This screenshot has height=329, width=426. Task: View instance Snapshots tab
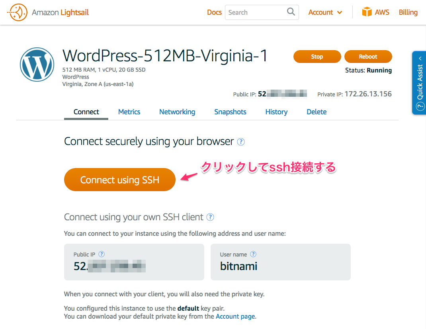click(x=230, y=112)
